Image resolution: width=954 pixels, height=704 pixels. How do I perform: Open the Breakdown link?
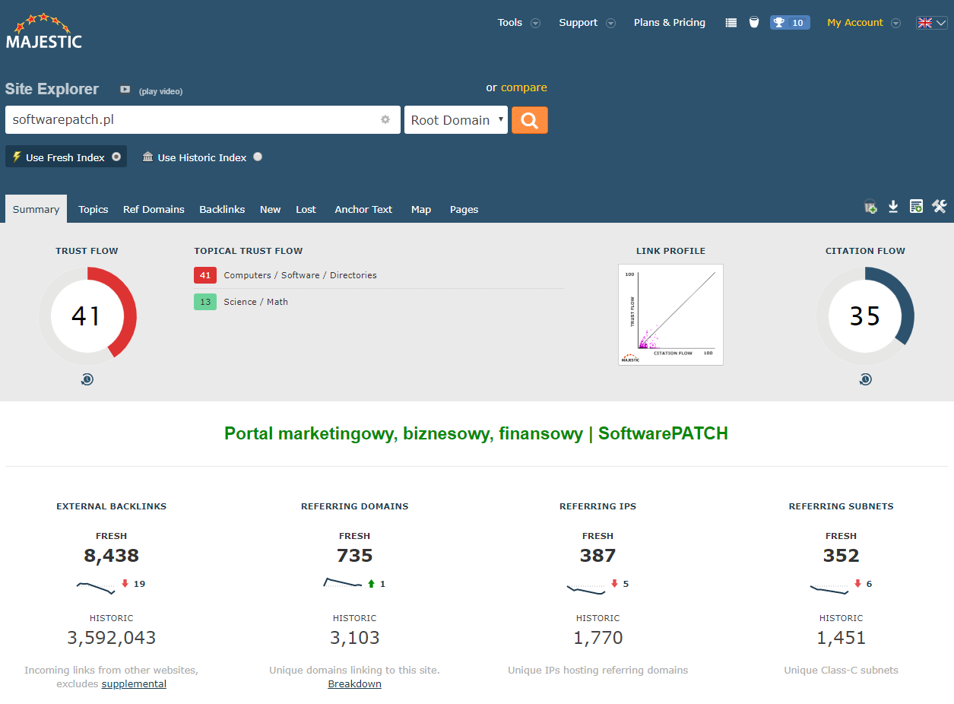(354, 684)
